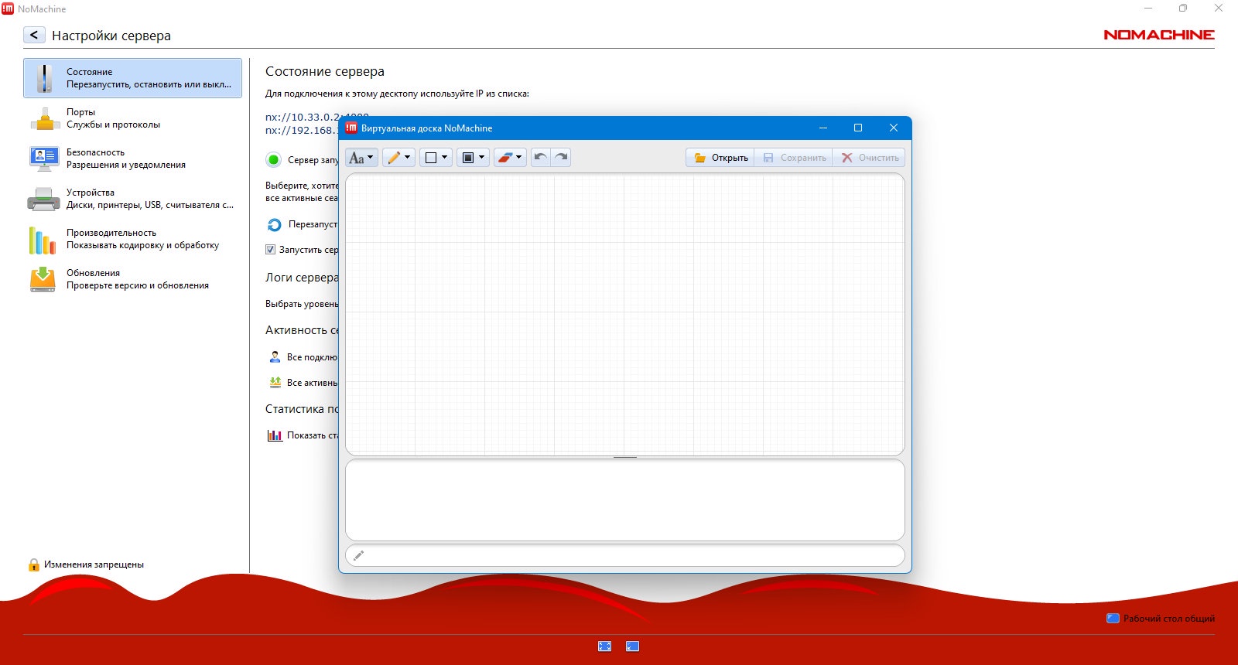Viewport: 1238px width, 665px height.
Task: Choose the eraser tool in whiteboard toolbar
Action: click(504, 158)
